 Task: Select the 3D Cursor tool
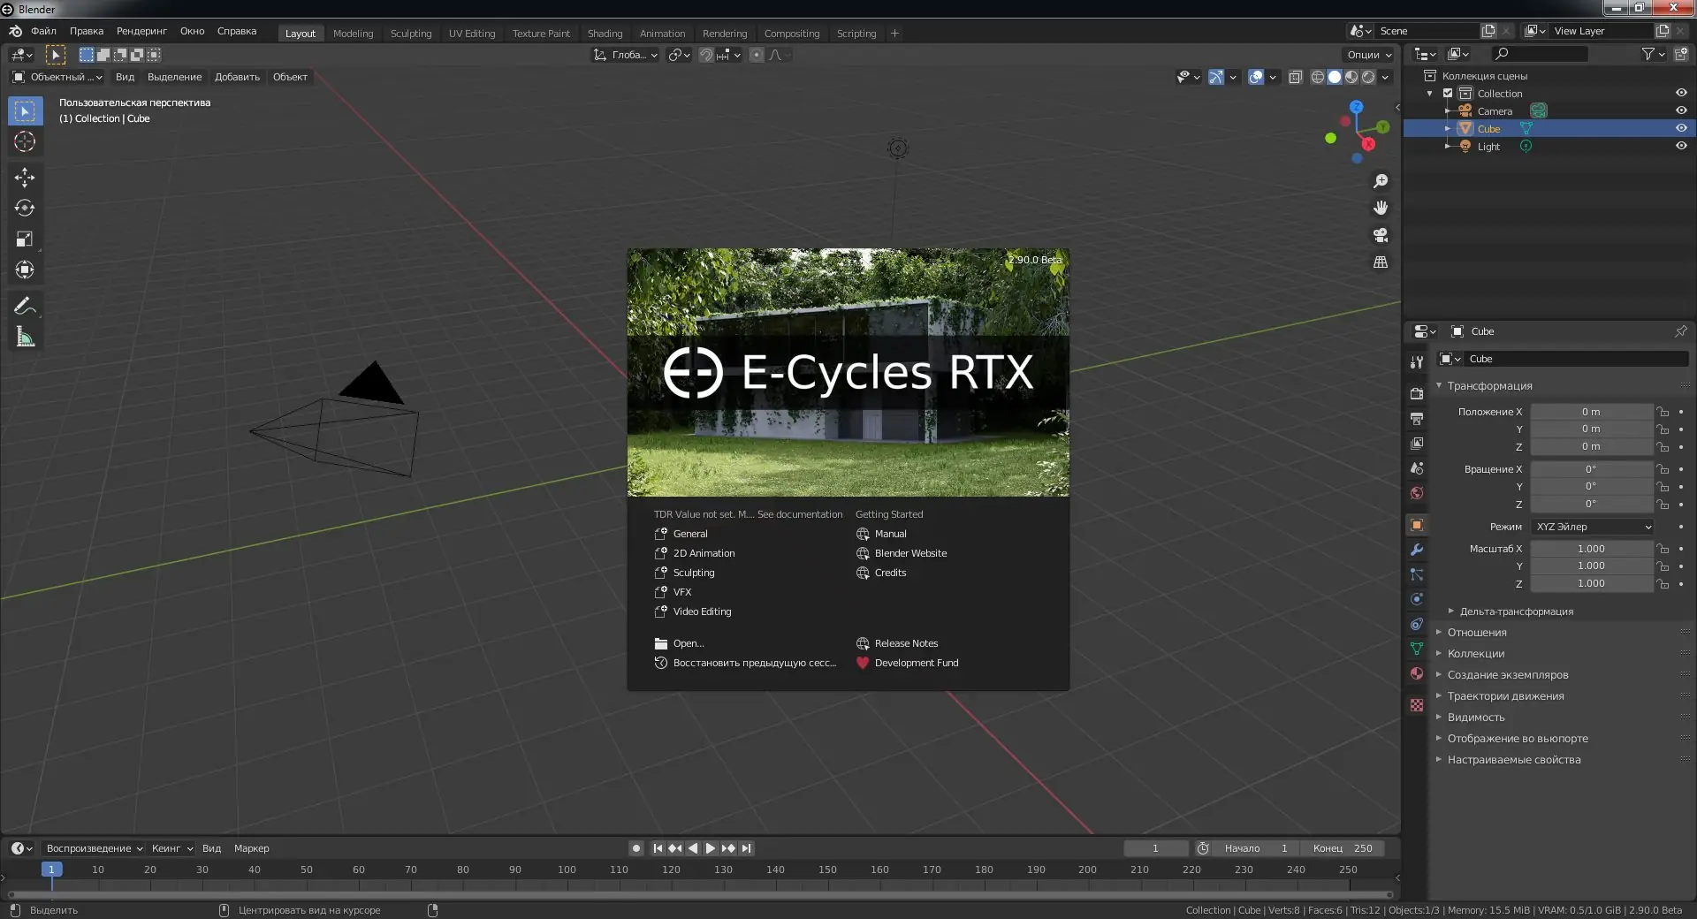[25, 141]
